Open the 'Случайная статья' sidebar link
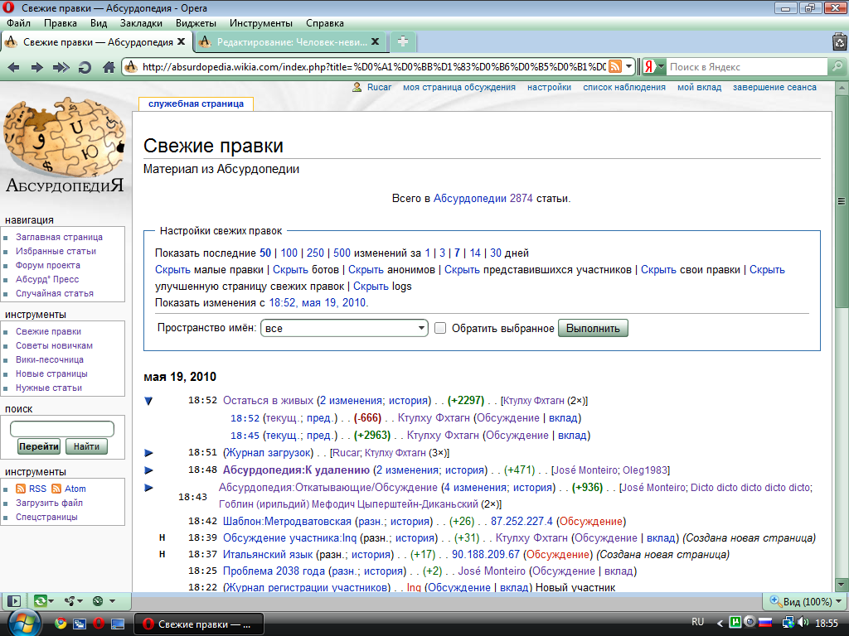 coord(54,293)
